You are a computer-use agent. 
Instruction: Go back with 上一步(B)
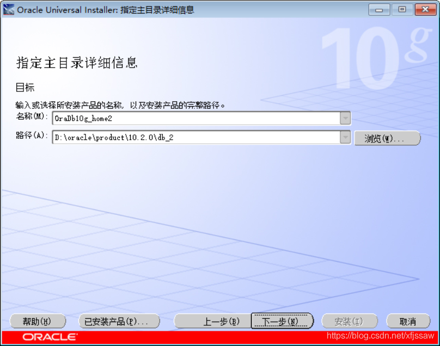(213, 321)
